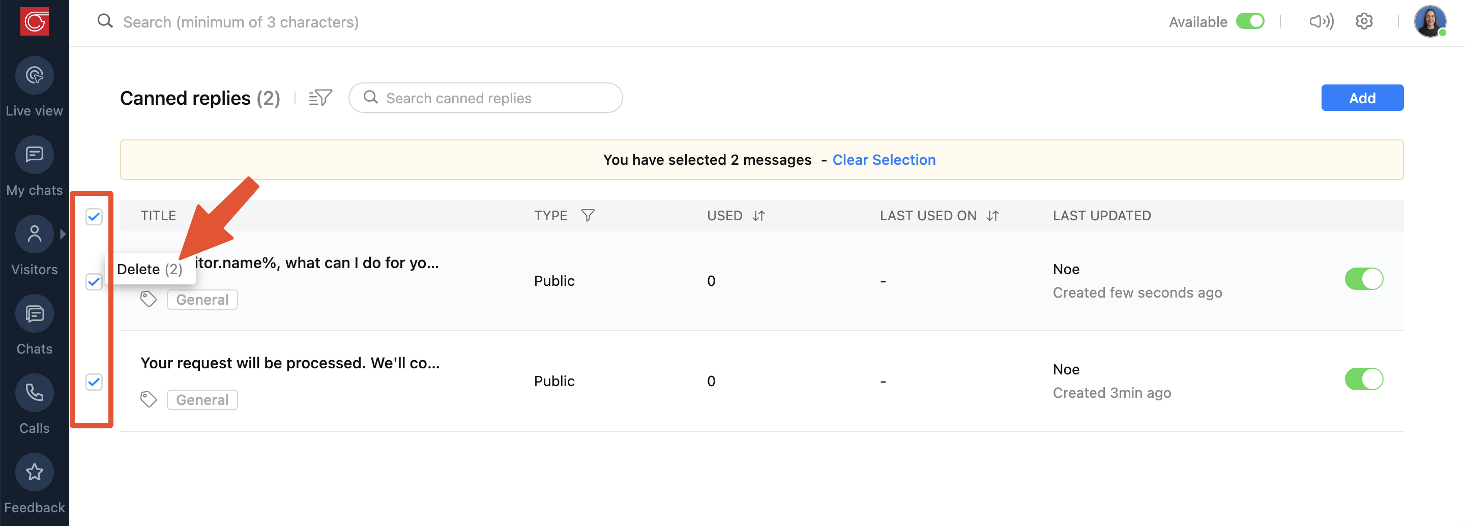Click the blue Add button
The image size is (1465, 526).
pyautogui.click(x=1362, y=98)
